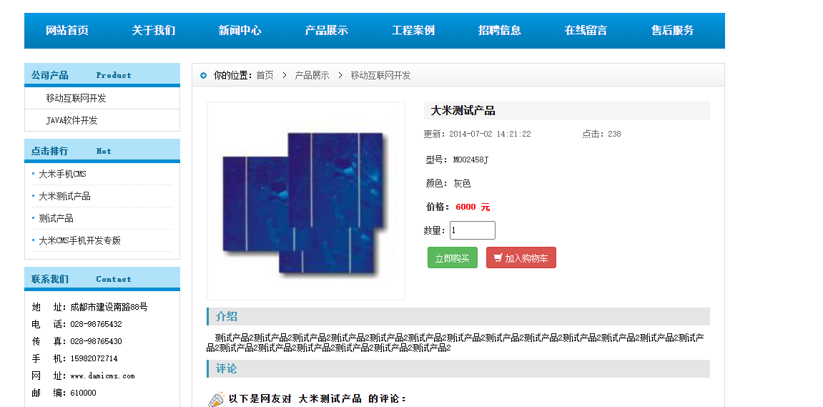The height and width of the screenshot is (407, 823).
Task: Open the 网站首页 menu item
Action: pos(67,31)
